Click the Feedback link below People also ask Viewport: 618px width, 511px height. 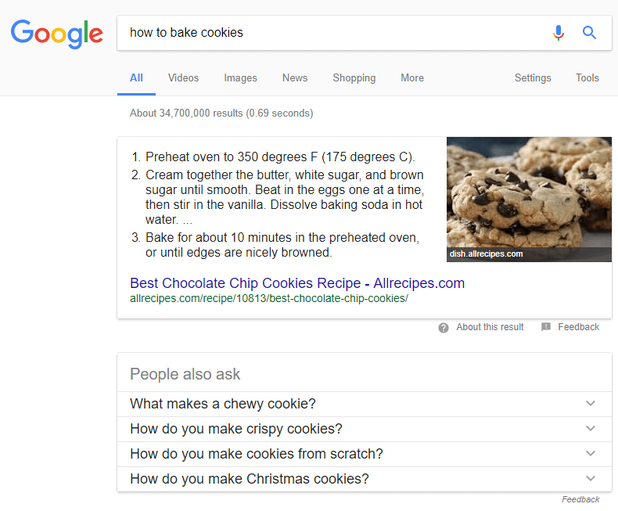[x=580, y=499]
